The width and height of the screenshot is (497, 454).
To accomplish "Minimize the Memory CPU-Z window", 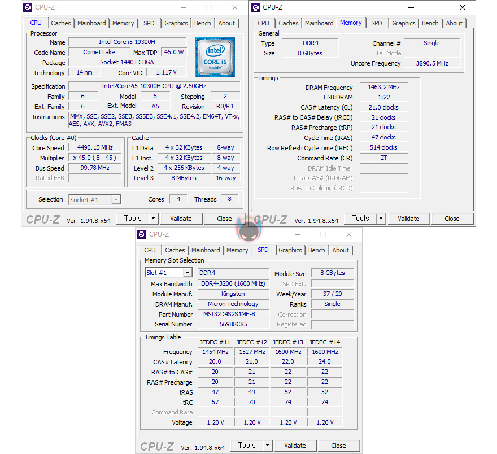I will 411,7.
